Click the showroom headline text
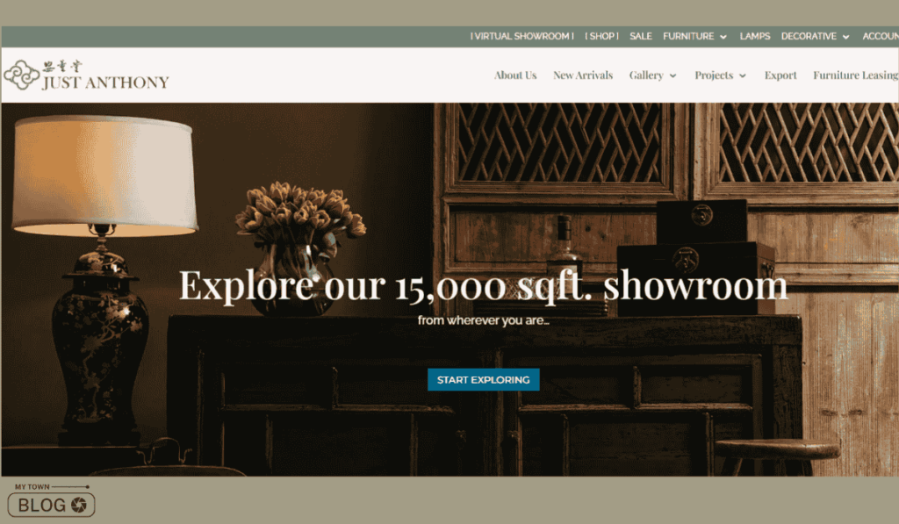Viewport: 899px width, 524px height. (484, 285)
